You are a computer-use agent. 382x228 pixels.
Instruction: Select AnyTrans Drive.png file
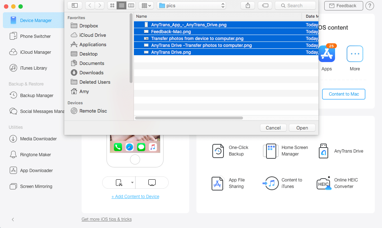pos(226,52)
